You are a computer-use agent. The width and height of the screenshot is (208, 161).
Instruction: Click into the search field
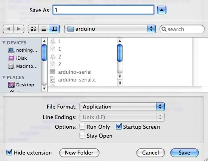[x=182, y=29]
